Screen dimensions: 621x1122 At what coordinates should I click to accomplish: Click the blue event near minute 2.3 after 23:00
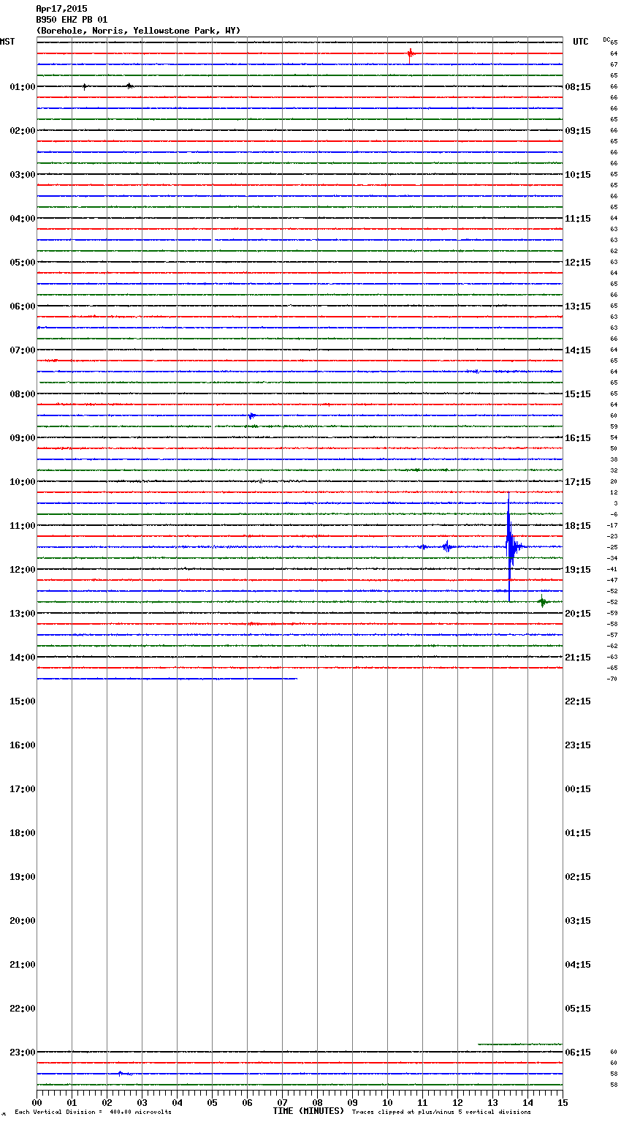(x=121, y=1073)
